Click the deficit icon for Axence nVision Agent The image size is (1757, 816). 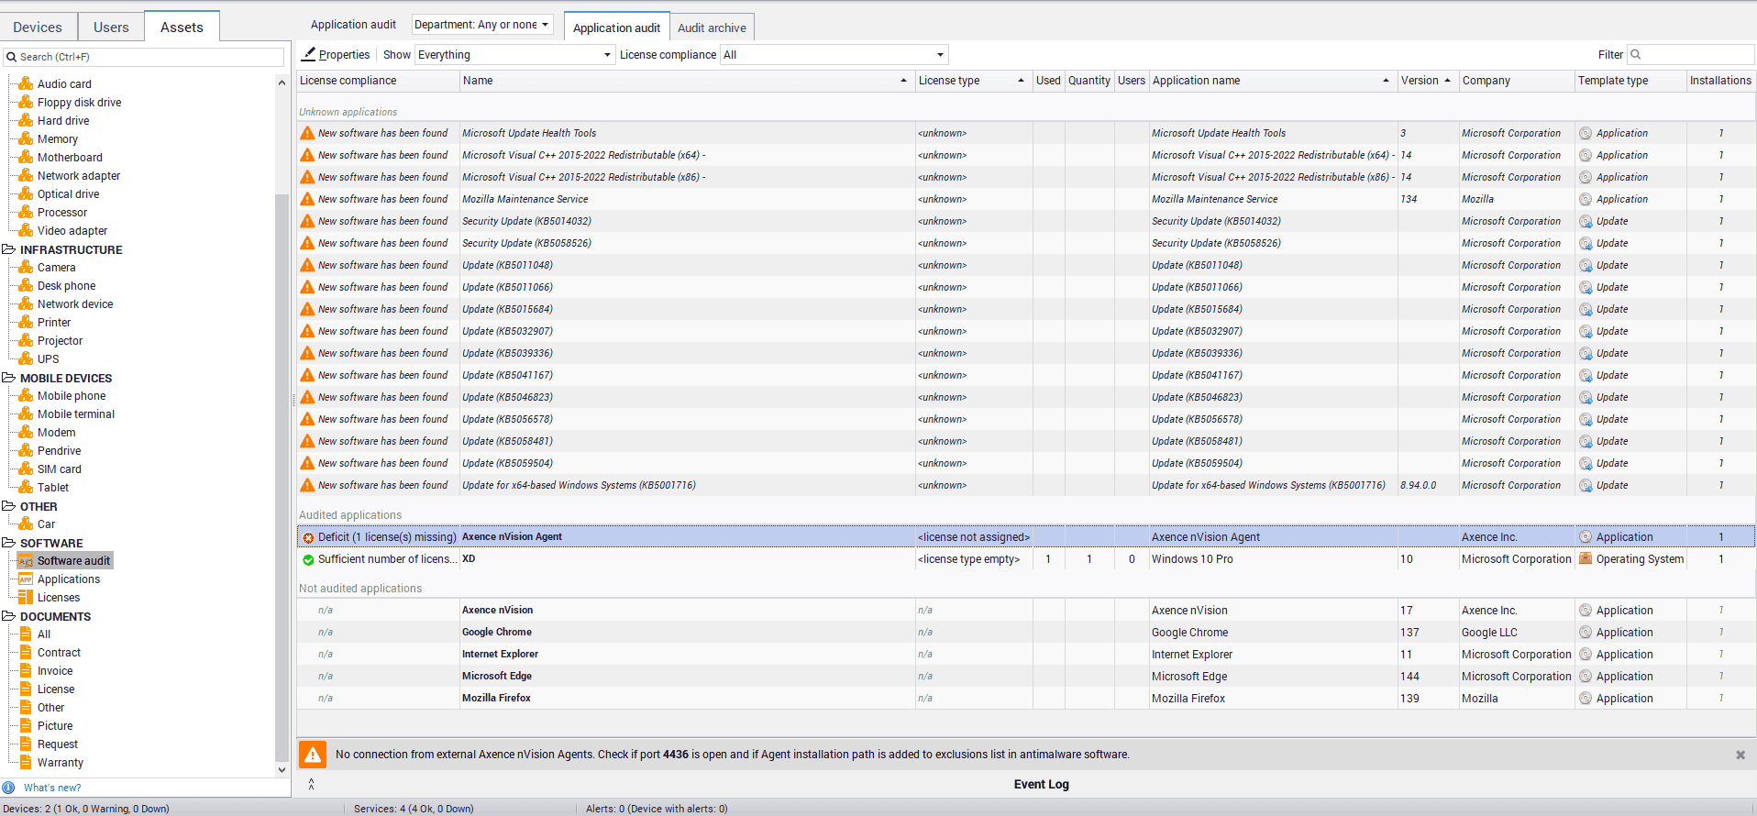308,537
